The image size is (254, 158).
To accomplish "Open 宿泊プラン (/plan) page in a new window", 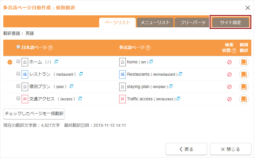I will pos(71,87).
